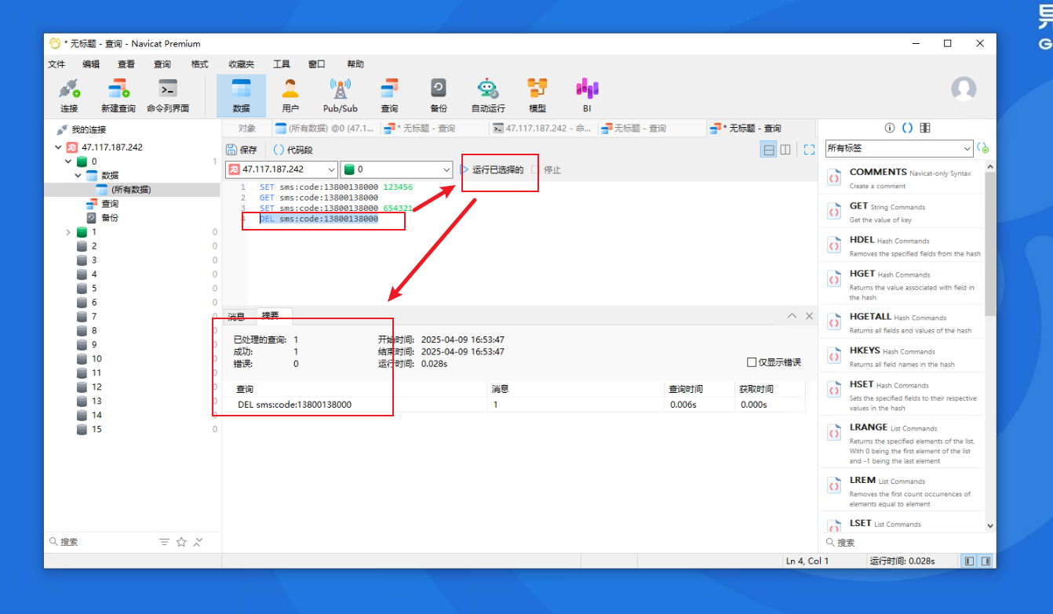Click the collapse-all icon beside the star

199,542
